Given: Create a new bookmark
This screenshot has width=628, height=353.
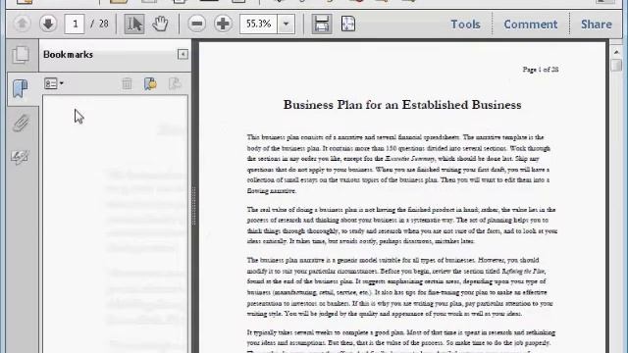Looking at the screenshot, I should [150, 83].
